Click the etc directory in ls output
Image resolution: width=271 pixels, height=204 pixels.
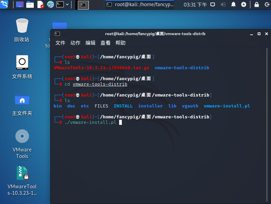point(85,106)
